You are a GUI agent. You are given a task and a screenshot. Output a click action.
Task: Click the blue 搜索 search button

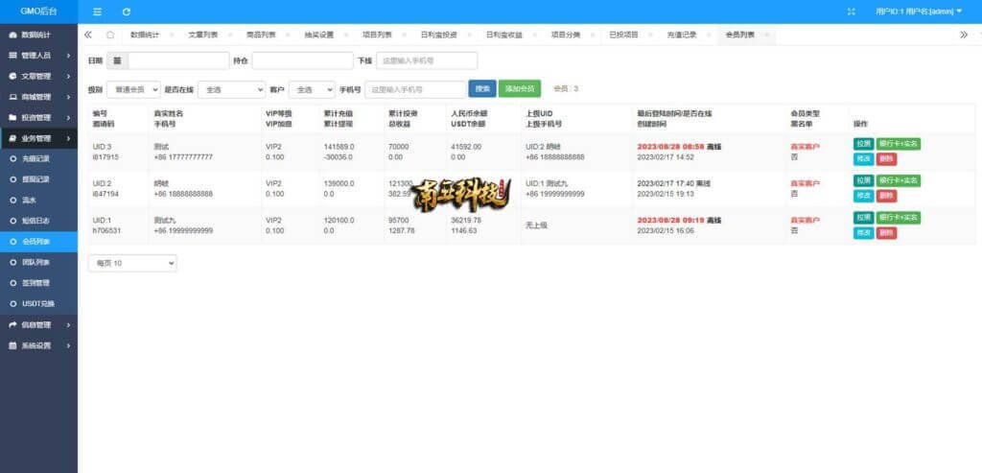pyautogui.click(x=481, y=89)
